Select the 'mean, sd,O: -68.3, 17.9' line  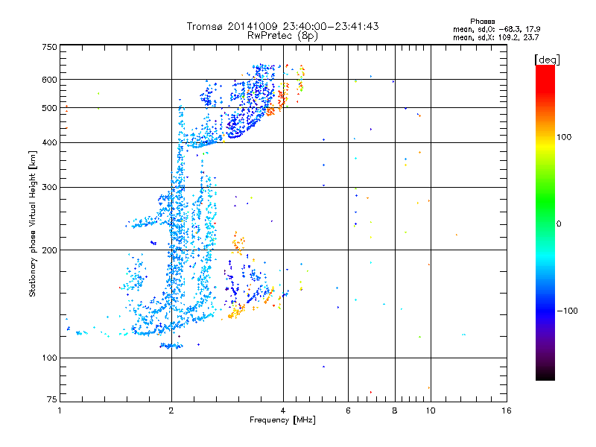click(496, 29)
